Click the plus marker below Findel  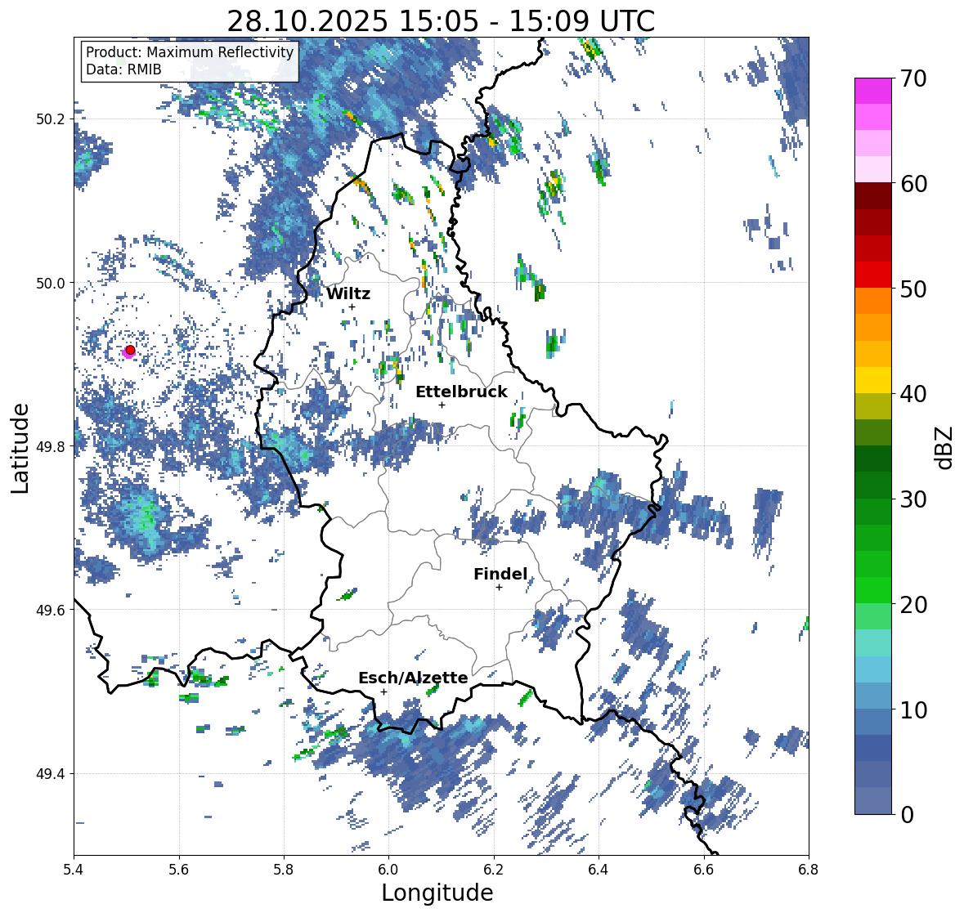point(500,588)
